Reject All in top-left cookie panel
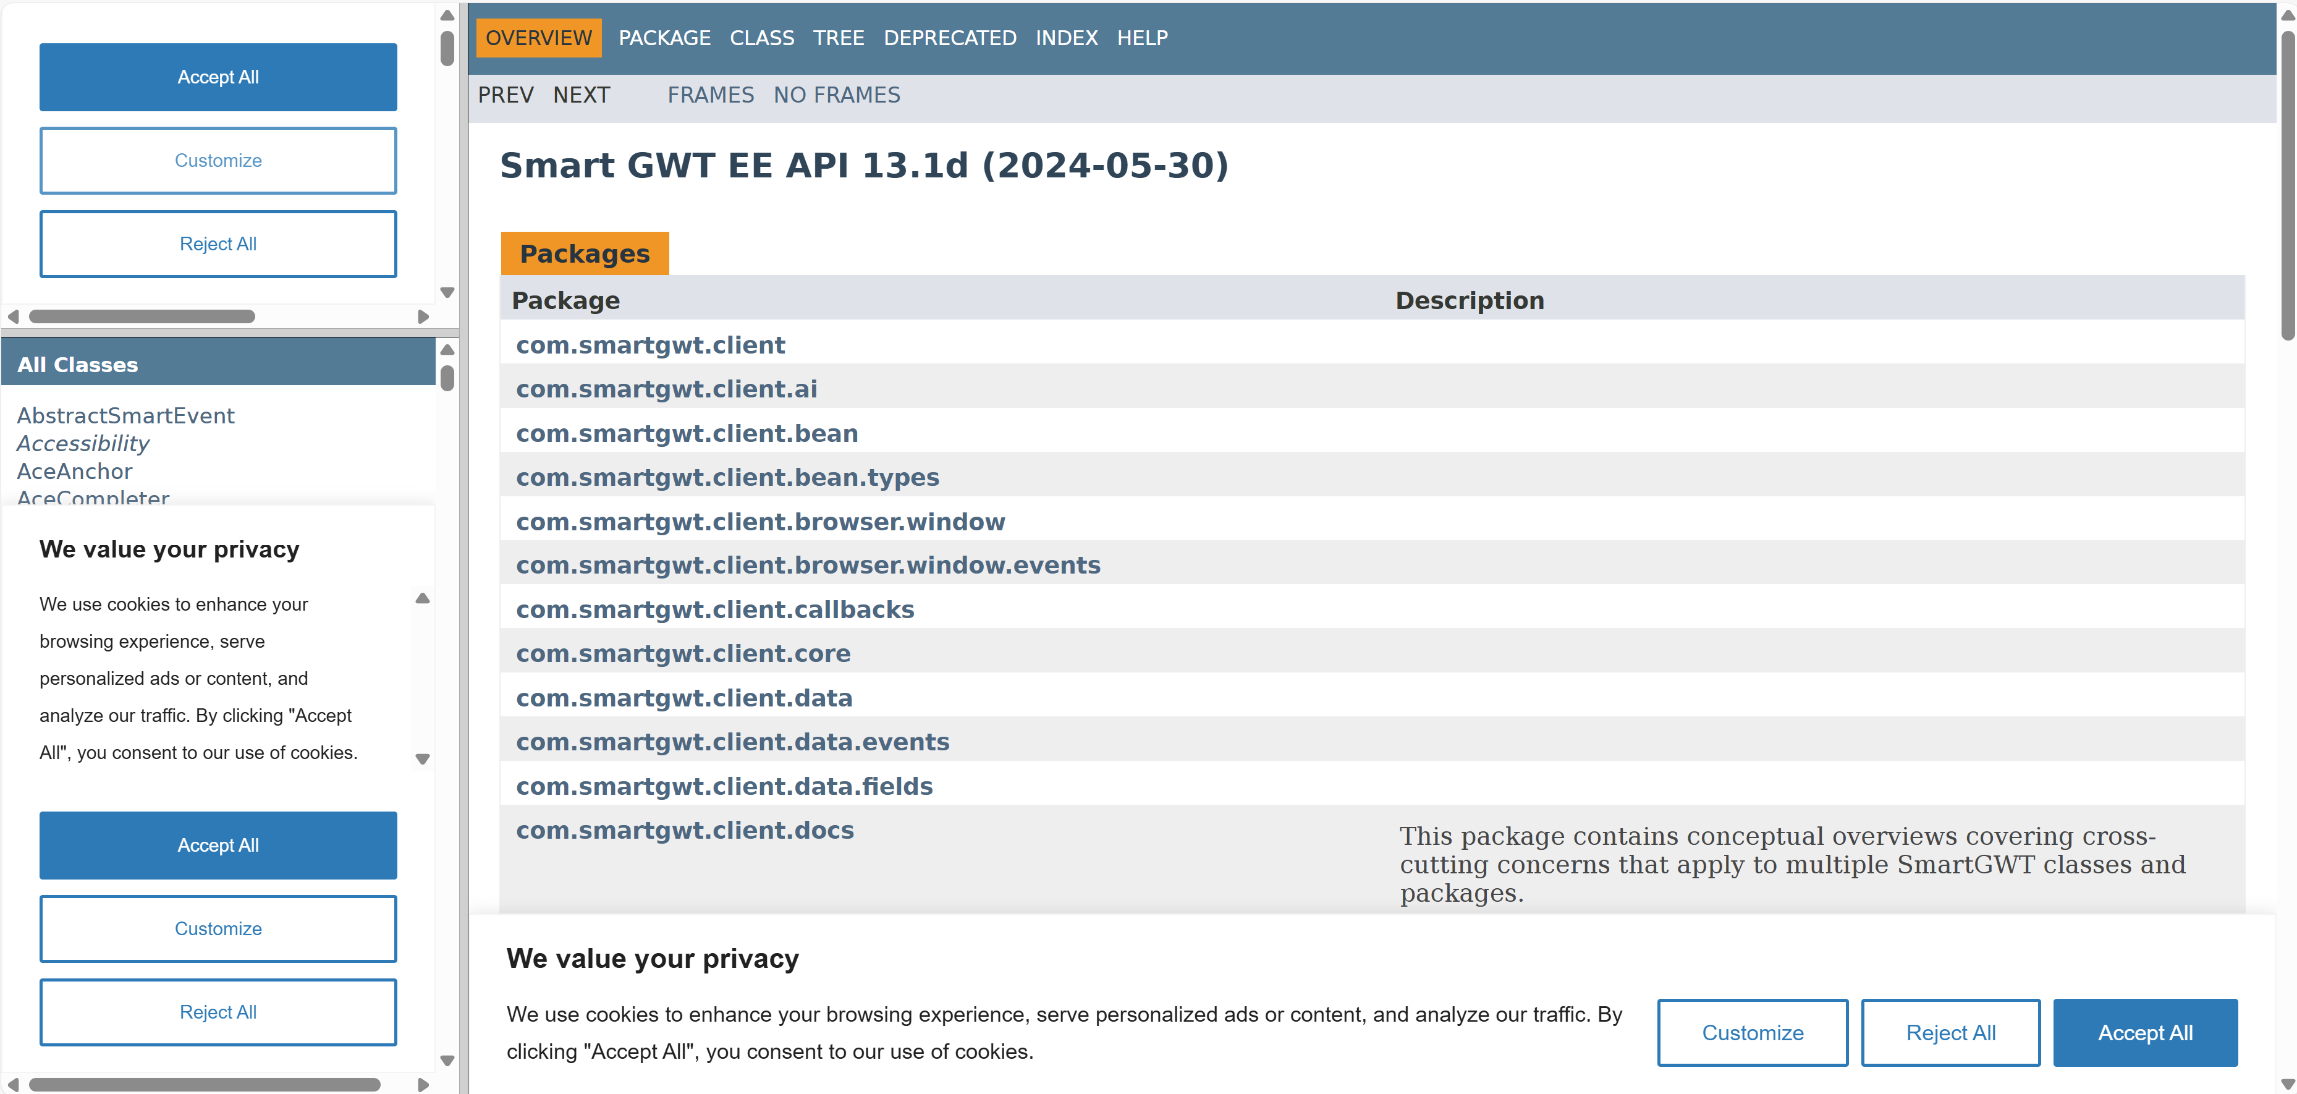 tap(219, 244)
